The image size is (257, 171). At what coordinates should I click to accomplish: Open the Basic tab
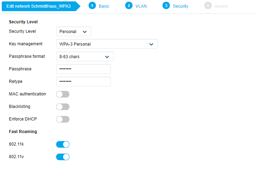point(104,6)
